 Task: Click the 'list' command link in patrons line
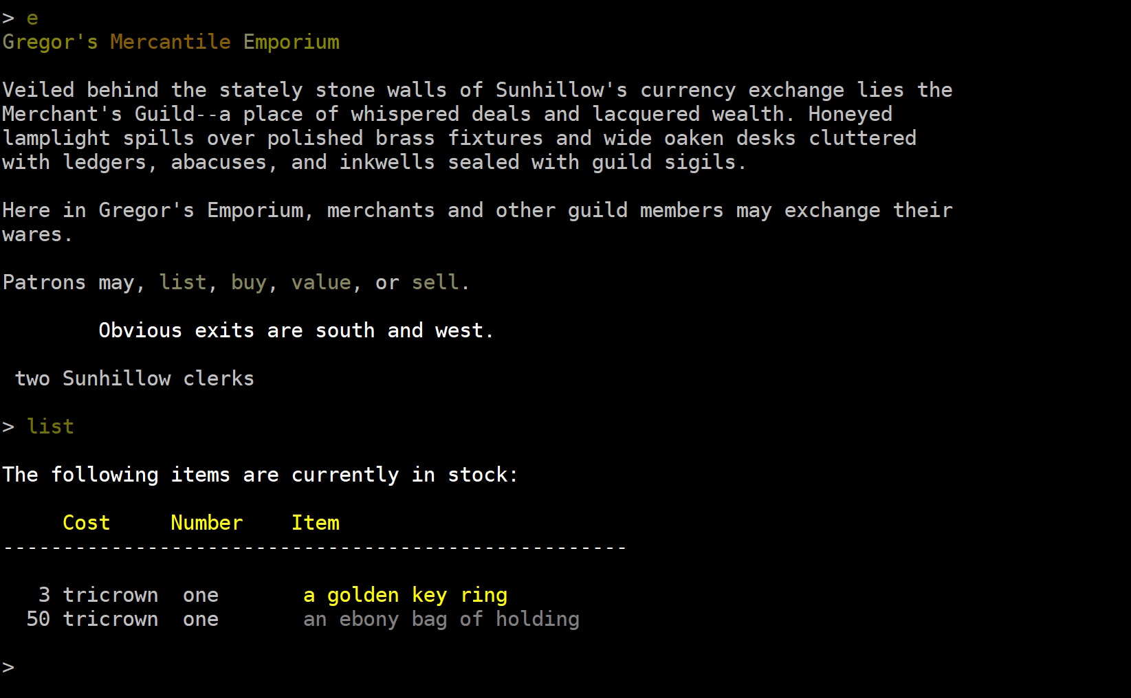(x=182, y=282)
